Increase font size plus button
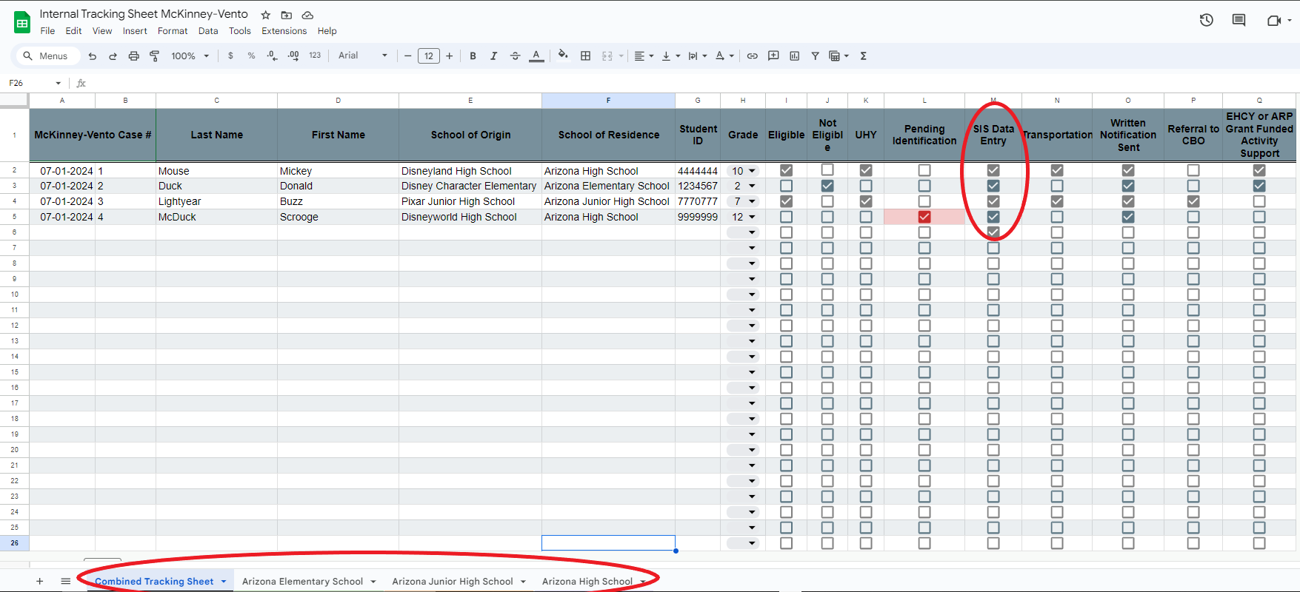 (450, 56)
